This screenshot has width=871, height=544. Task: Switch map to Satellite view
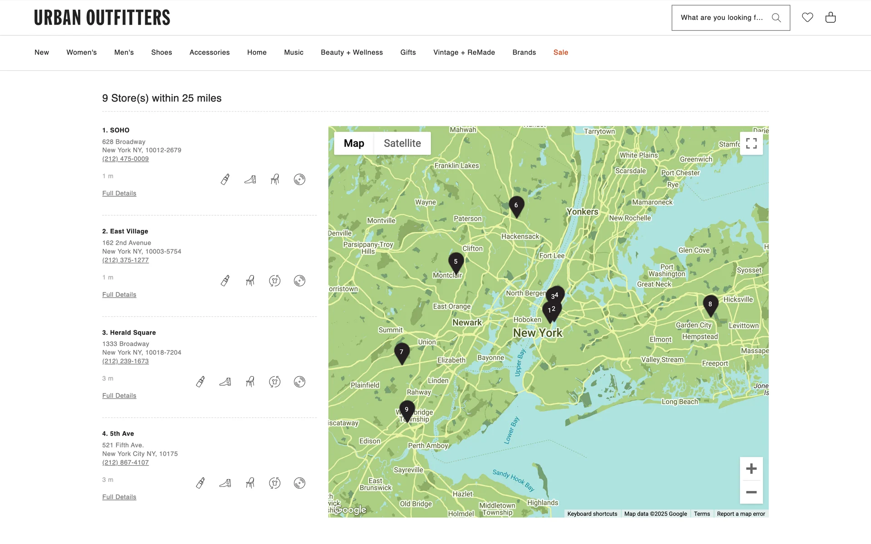point(402,143)
